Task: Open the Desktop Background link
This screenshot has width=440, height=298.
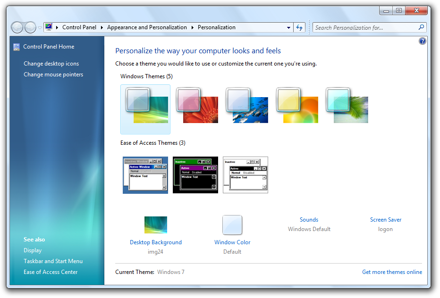Action: click(156, 242)
